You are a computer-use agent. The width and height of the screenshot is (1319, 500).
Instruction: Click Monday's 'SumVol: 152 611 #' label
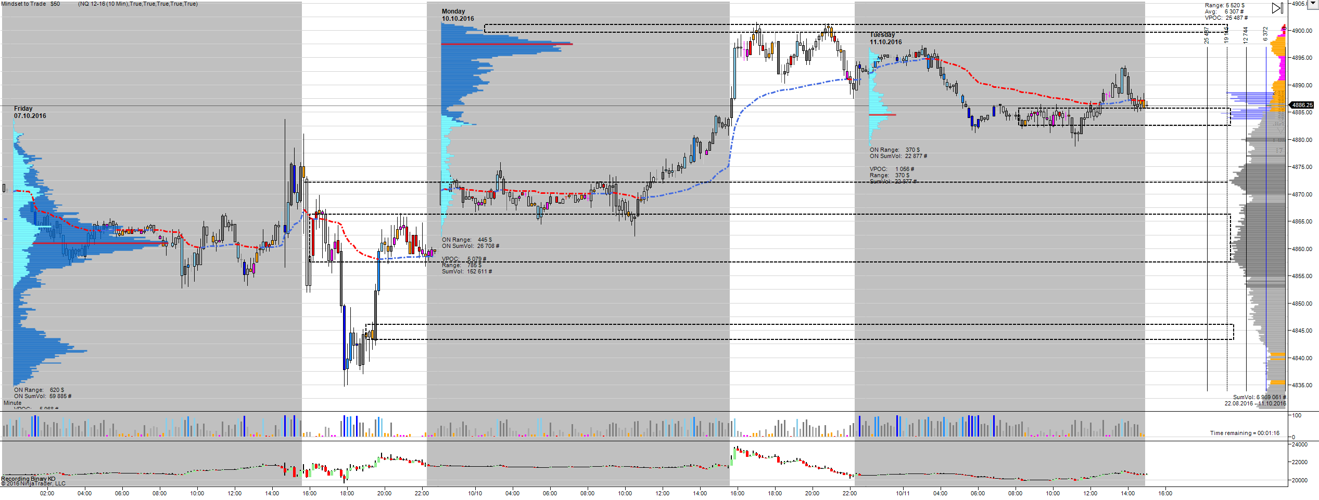467,271
